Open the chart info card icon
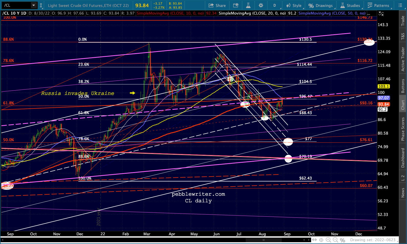Viewport: 407px width, 244px height. [236, 5]
